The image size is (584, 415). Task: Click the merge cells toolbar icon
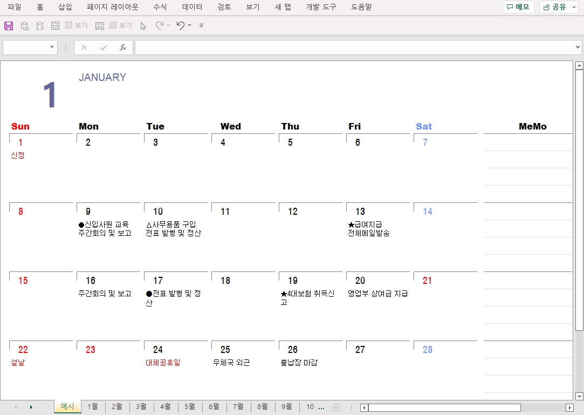click(x=55, y=25)
